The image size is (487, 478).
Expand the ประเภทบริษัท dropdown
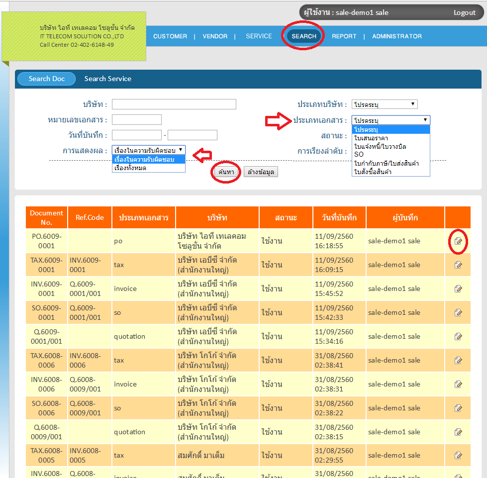pyautogui.click(x=385, y=104)
